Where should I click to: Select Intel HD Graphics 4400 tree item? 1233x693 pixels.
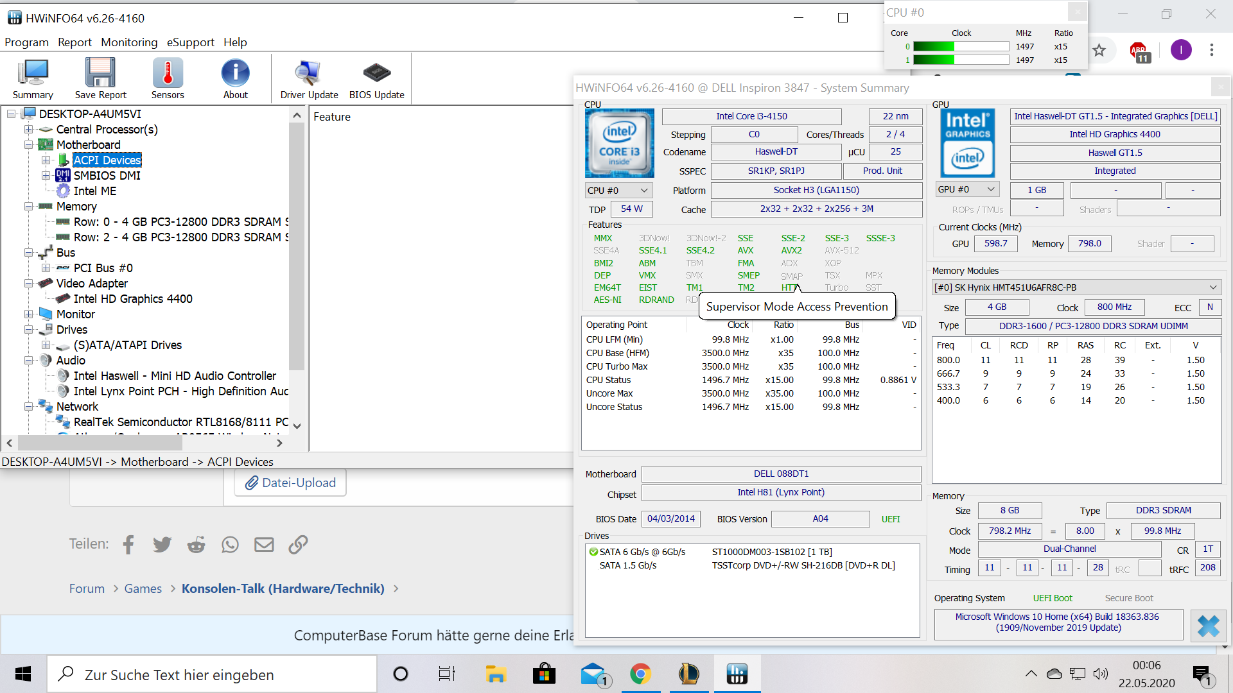pyautogui.click(x=133, y=298)
